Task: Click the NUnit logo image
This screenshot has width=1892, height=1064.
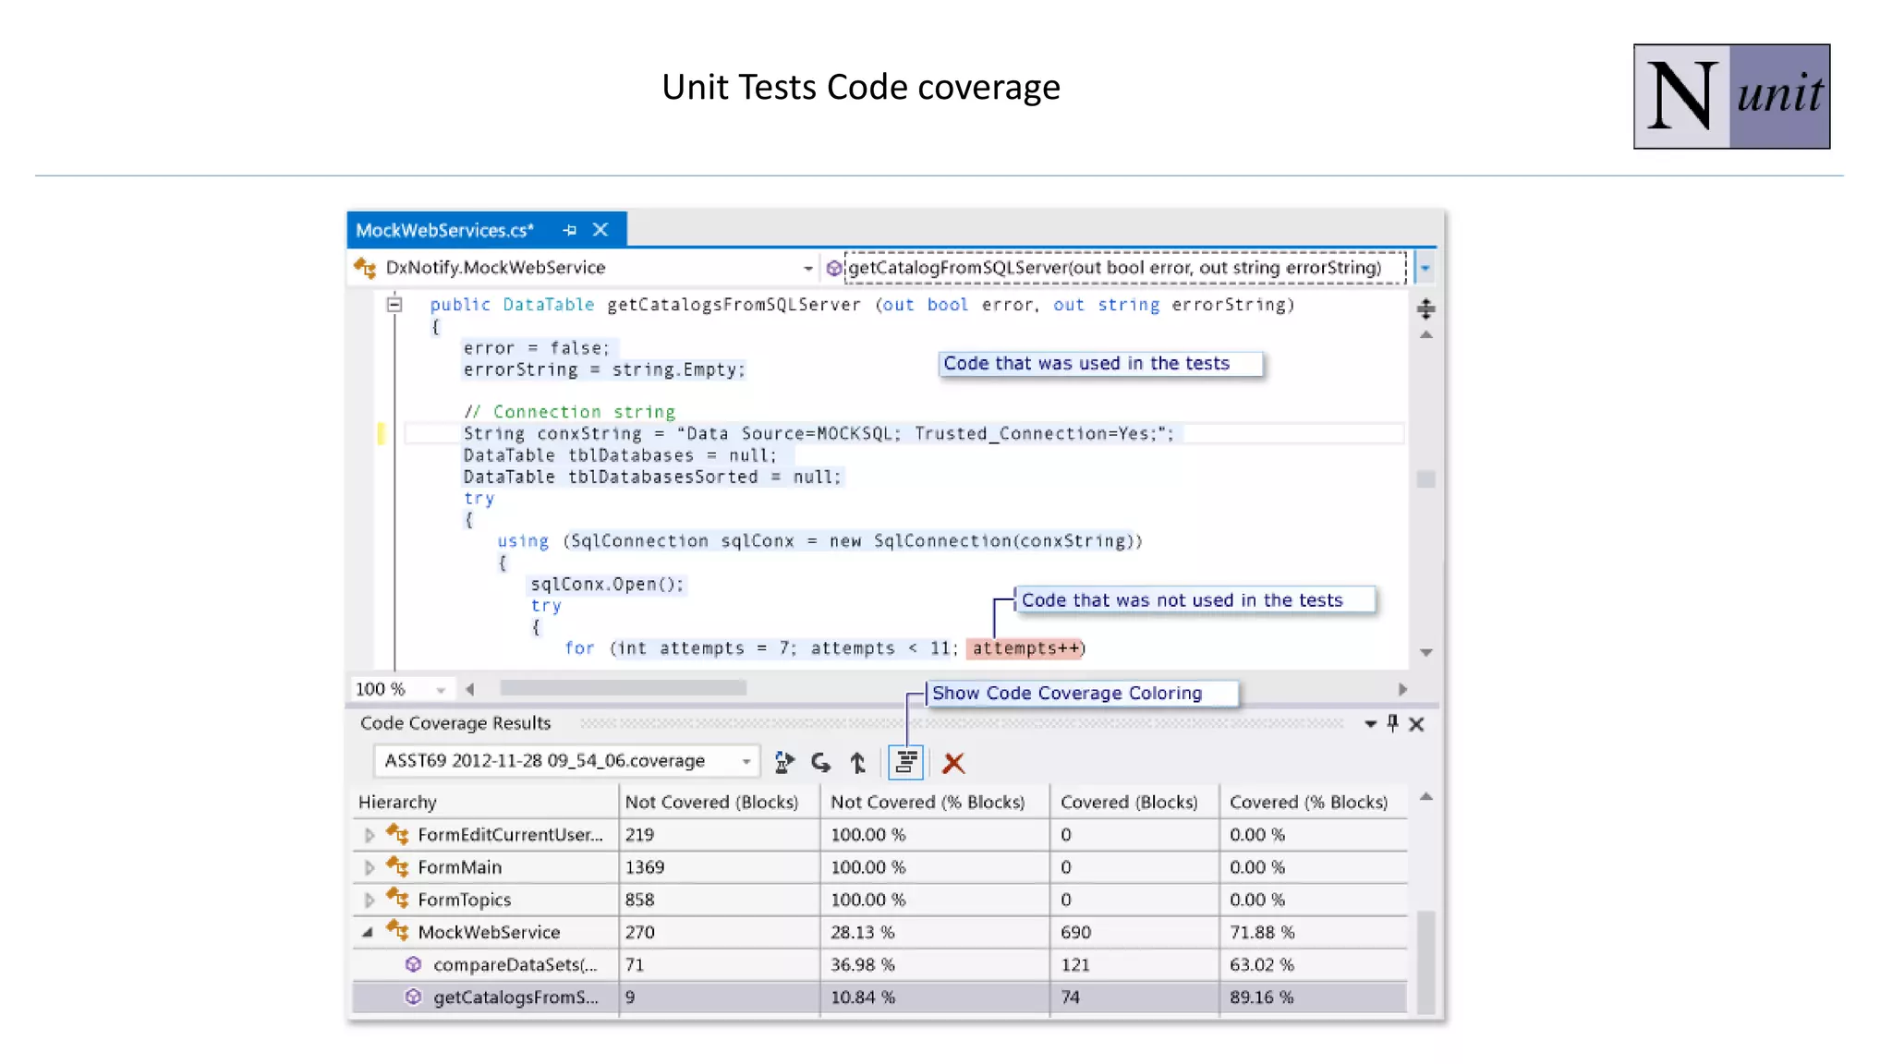Action: pos(1731,96)
